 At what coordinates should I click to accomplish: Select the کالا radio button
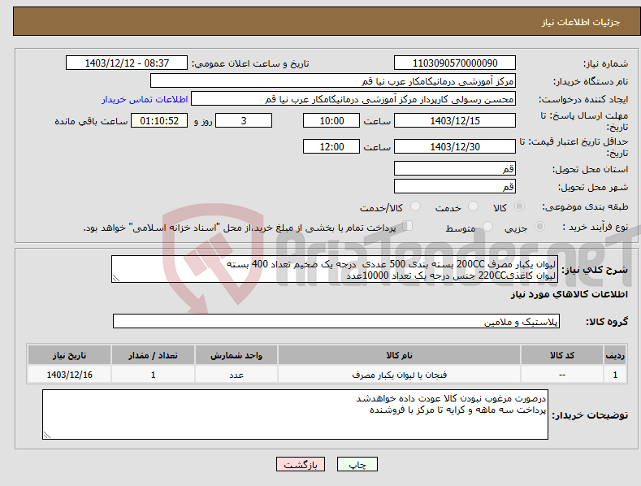coord(519,206)
